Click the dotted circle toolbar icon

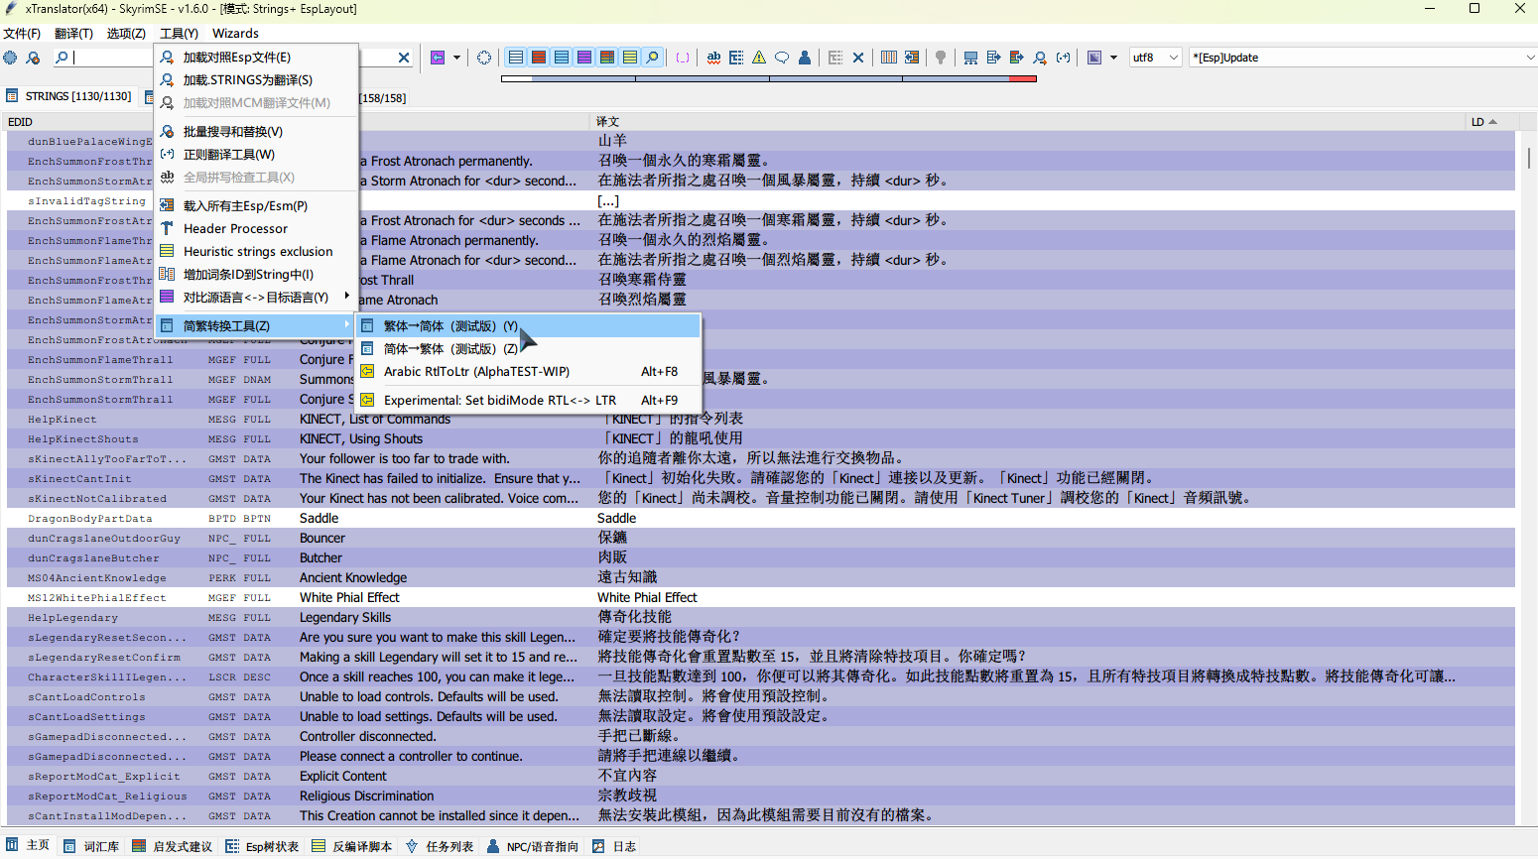point(484,58)
